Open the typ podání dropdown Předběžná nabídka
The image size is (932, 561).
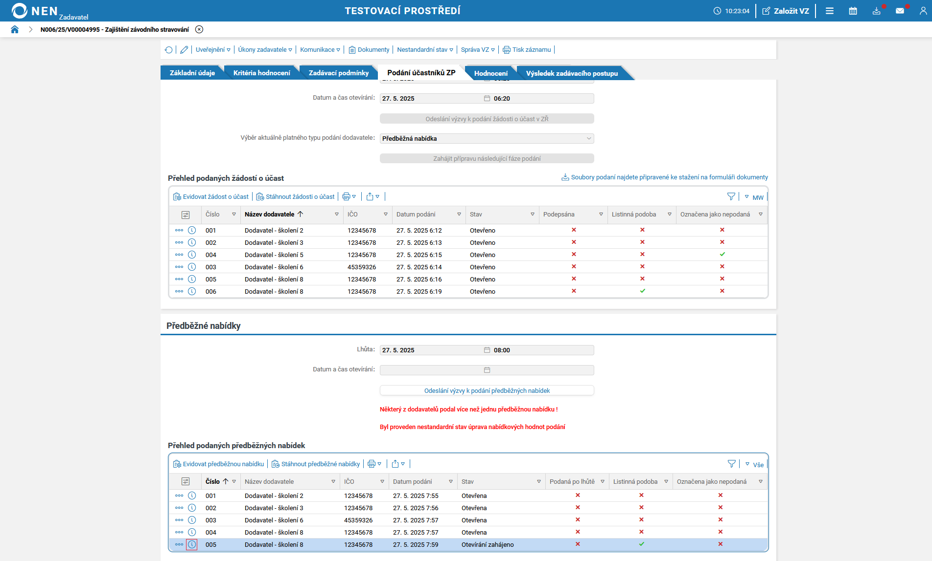pyautogui.click(x=487, y=139)
